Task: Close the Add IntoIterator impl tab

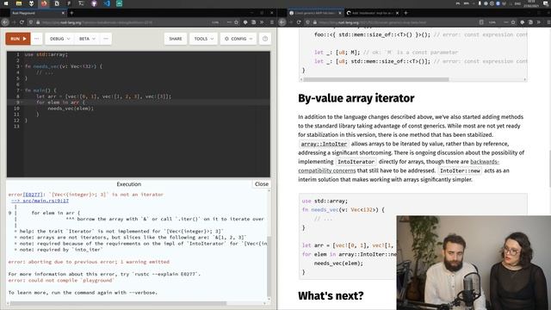Action: click(398, 13)
